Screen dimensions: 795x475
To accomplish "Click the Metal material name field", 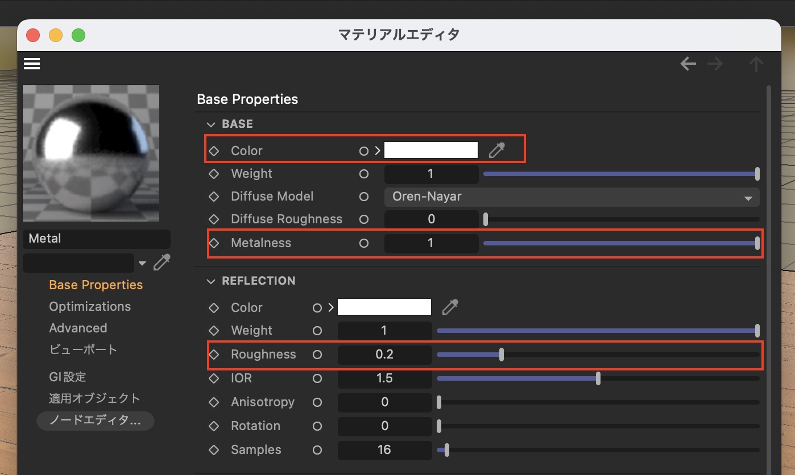I will coord(96,239).
